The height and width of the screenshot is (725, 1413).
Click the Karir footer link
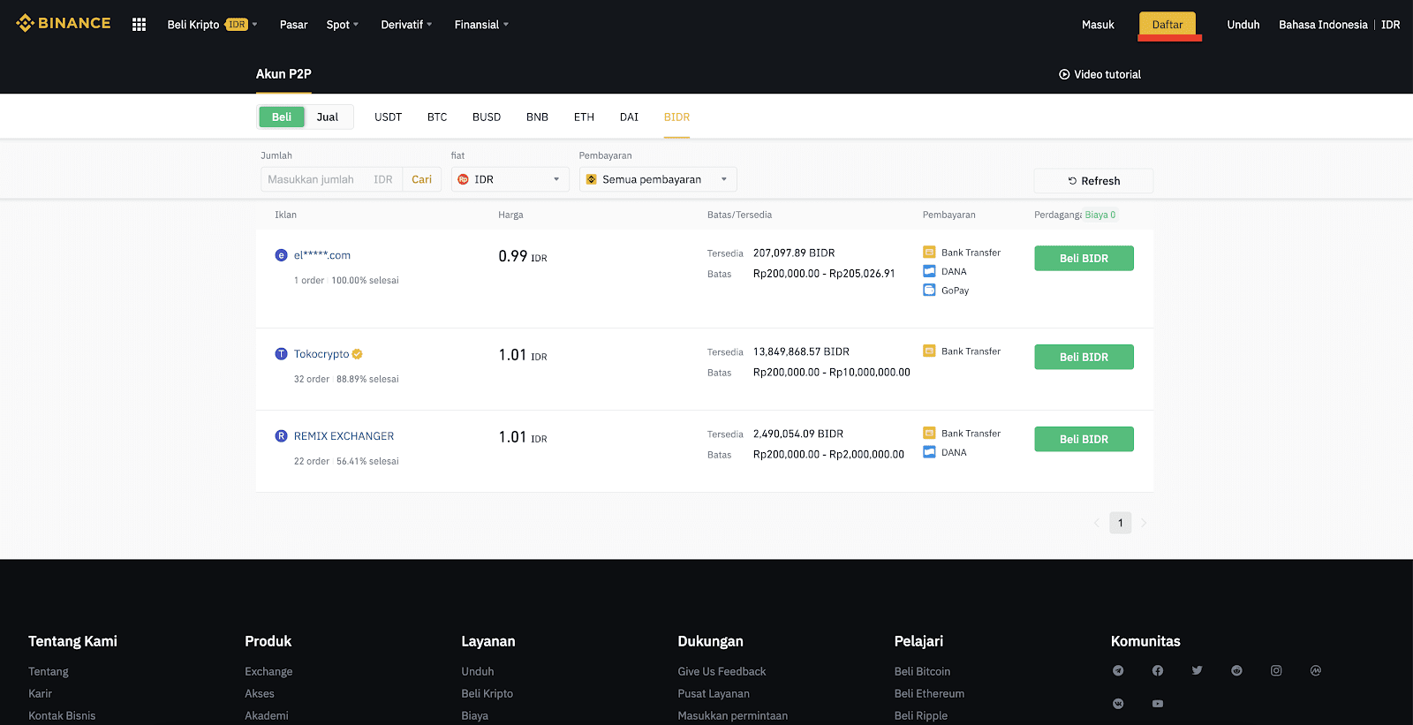point(40,694)
